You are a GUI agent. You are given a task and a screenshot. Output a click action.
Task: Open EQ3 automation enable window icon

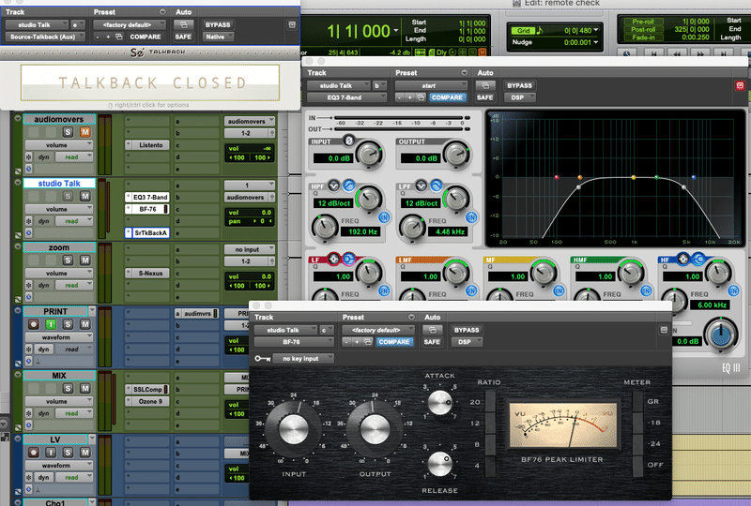[x=485, y=85]
